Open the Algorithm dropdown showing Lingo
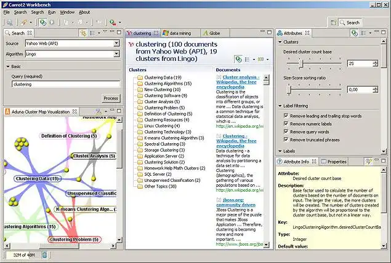391x263 pixels. point(116,54)
